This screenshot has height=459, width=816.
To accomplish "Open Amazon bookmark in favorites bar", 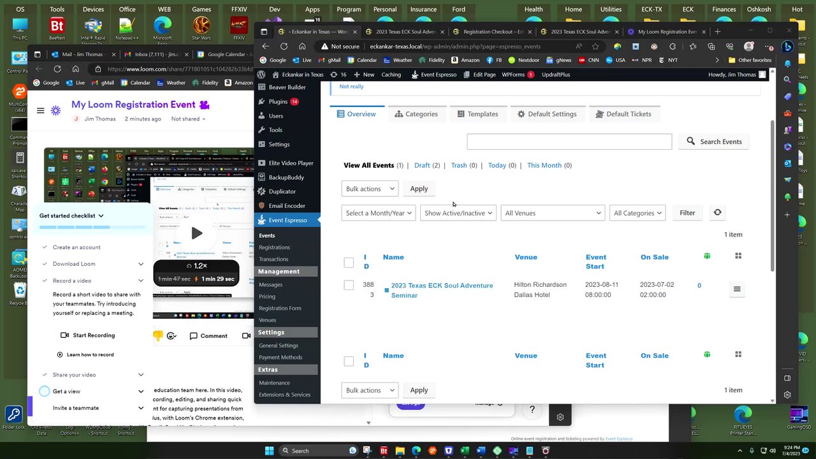I will coord(465,60).
